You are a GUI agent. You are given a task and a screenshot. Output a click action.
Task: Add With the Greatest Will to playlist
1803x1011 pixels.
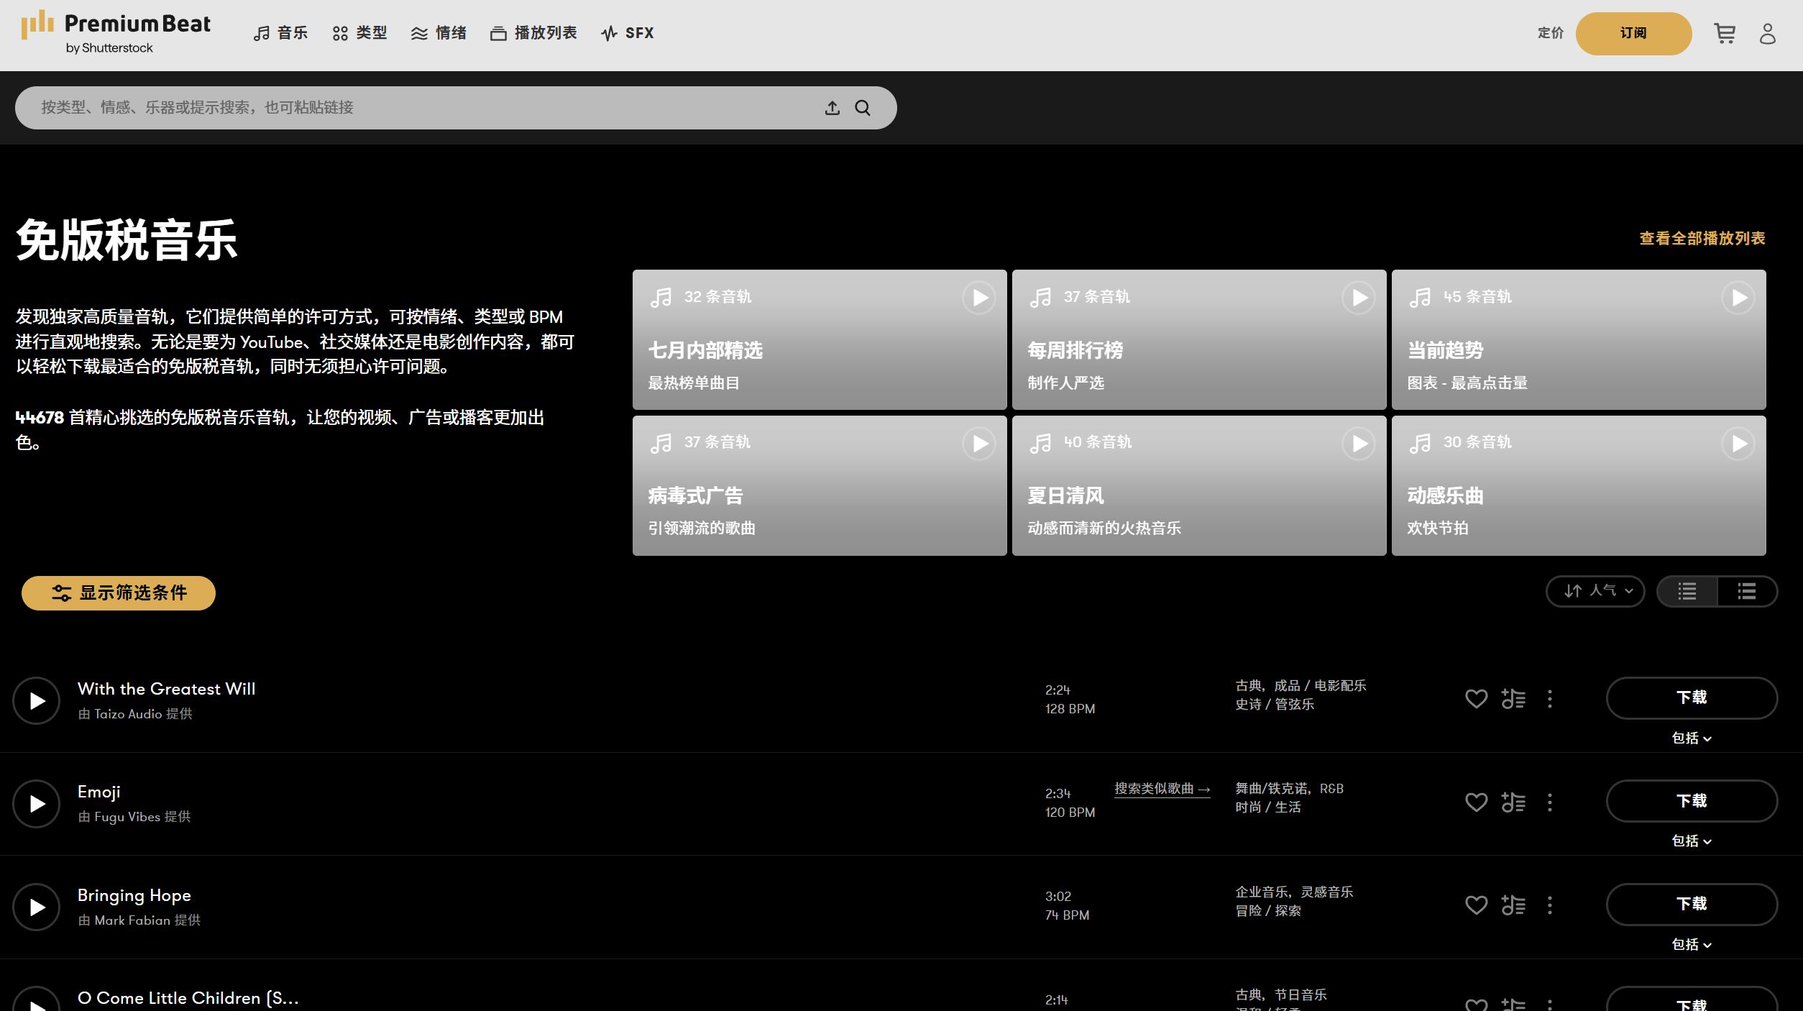1513,698
